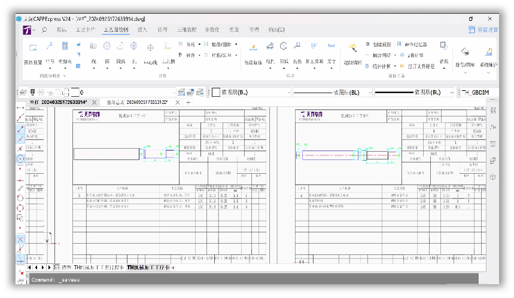Toggle the layer on/off lightbulb icon
This screenshot has width=514, height=298.
(33, 92)
